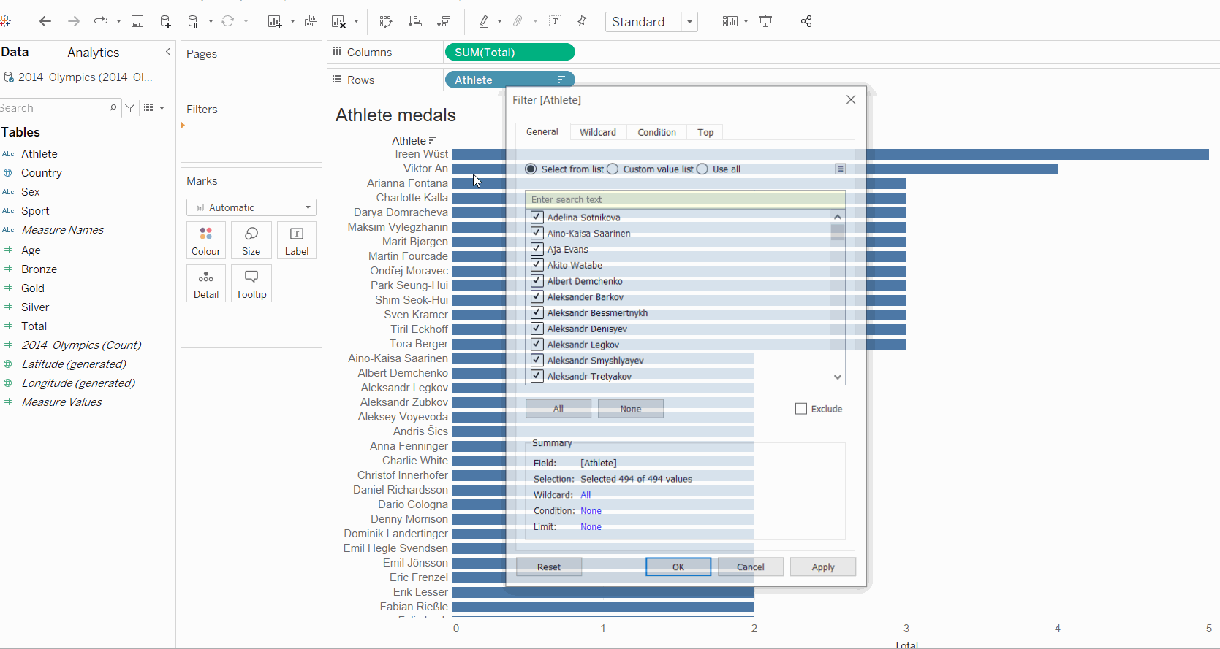Viewport: 1220px width, 649px height.
Task: Expand the Show cards dropdown arrow
Action: click(746, 22)
